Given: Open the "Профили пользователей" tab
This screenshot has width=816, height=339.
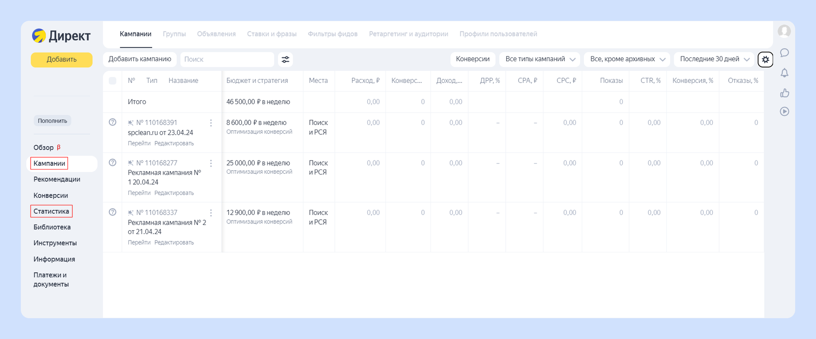Looking at the screenshot, I should (498, 34).
